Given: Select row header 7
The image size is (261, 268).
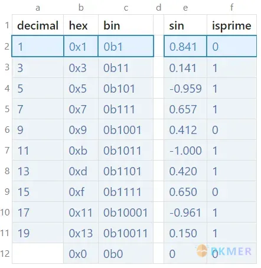Looking at the screenshot, I should click(7, 151).
